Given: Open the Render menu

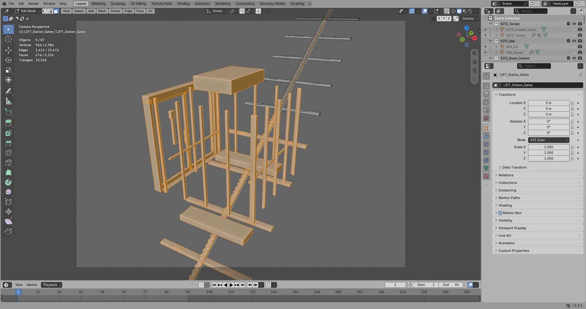Looking at the screenshot, I should 34,4.
